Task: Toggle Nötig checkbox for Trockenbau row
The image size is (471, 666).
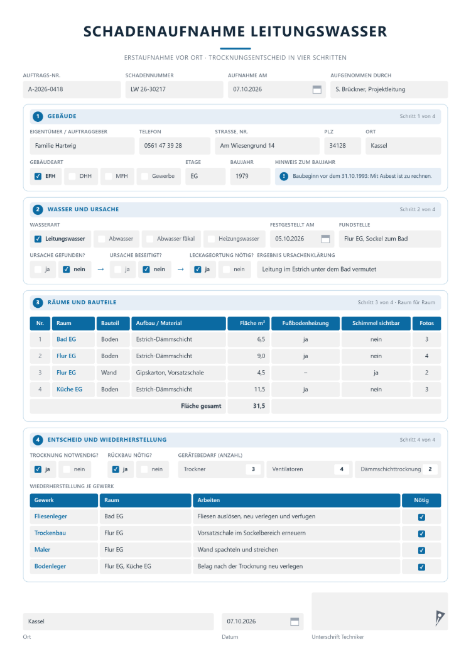Action: click(x=421, y=533)
